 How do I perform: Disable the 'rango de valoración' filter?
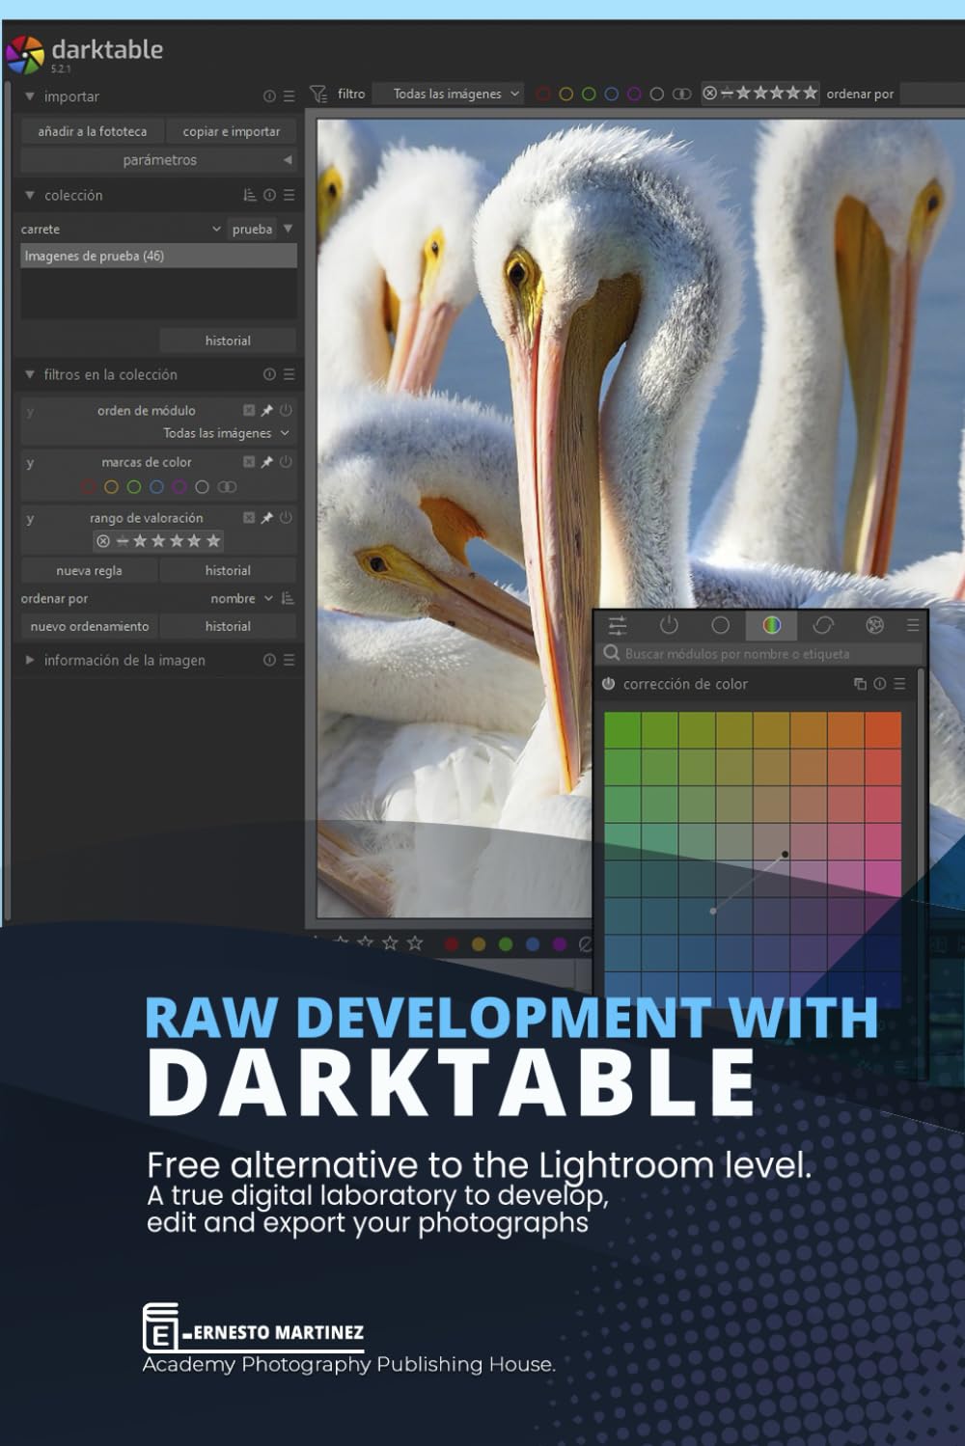286,518
